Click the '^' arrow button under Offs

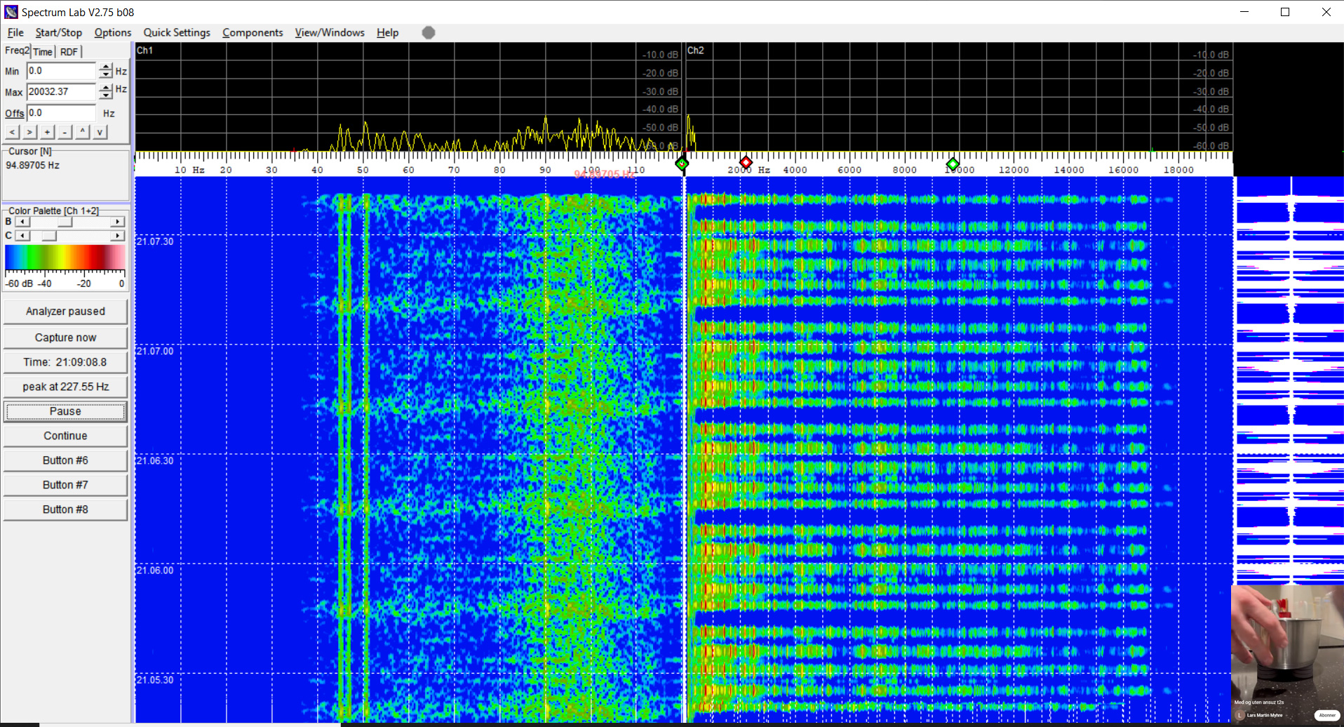coord(83,132)
